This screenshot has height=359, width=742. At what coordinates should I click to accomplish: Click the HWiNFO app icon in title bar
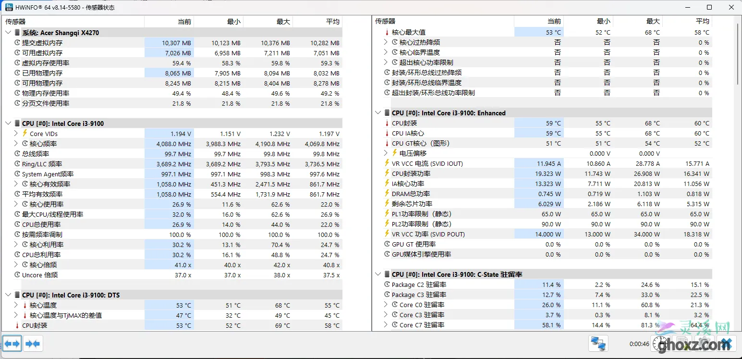tap(9, 7)
